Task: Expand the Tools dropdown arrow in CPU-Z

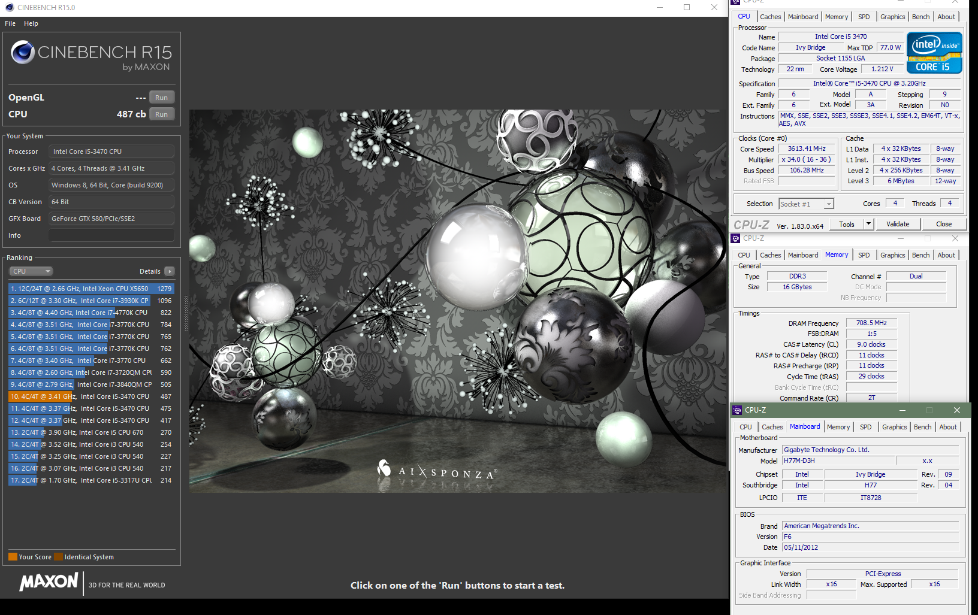Action: click(868, 224)
